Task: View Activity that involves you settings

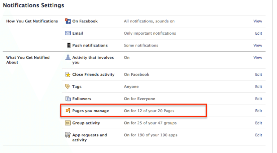Action: (x=258, y=57)
